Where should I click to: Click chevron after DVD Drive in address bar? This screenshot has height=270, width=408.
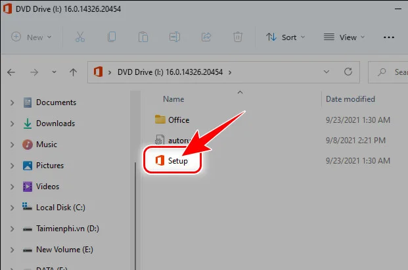click(230, 72)
